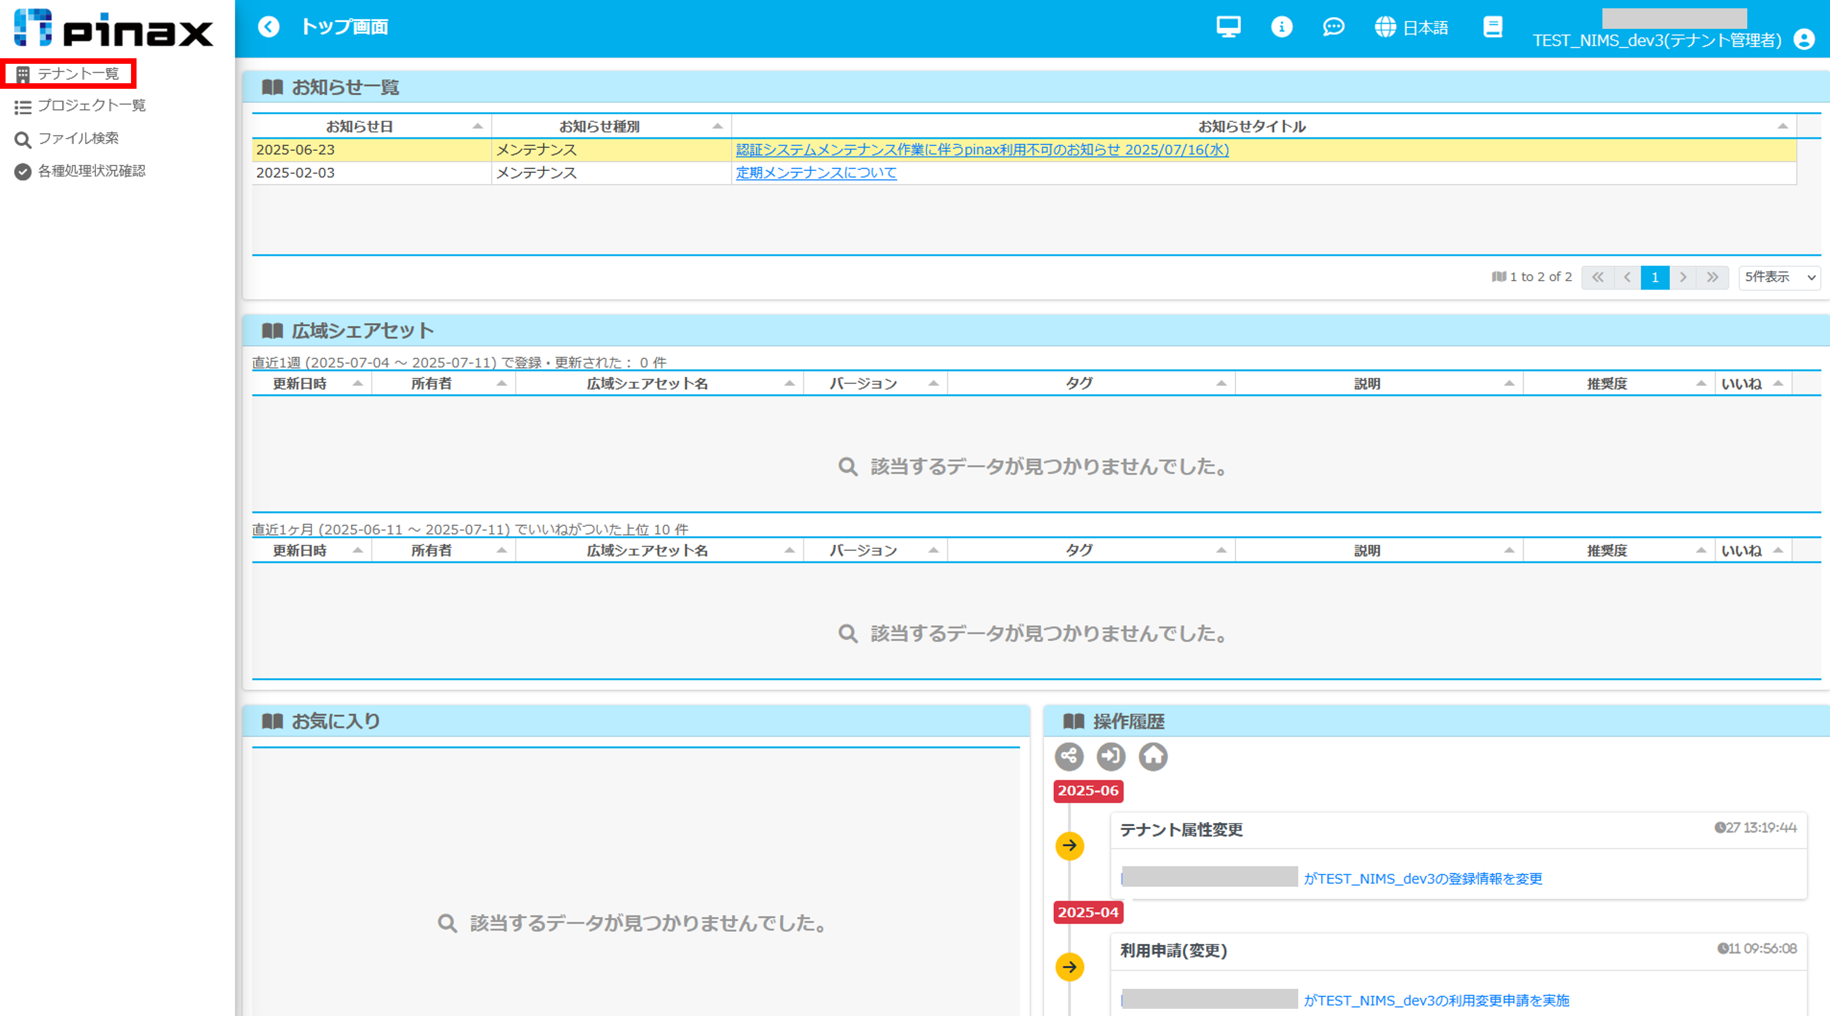Click the document book icon in header

tap(1493, 27)
